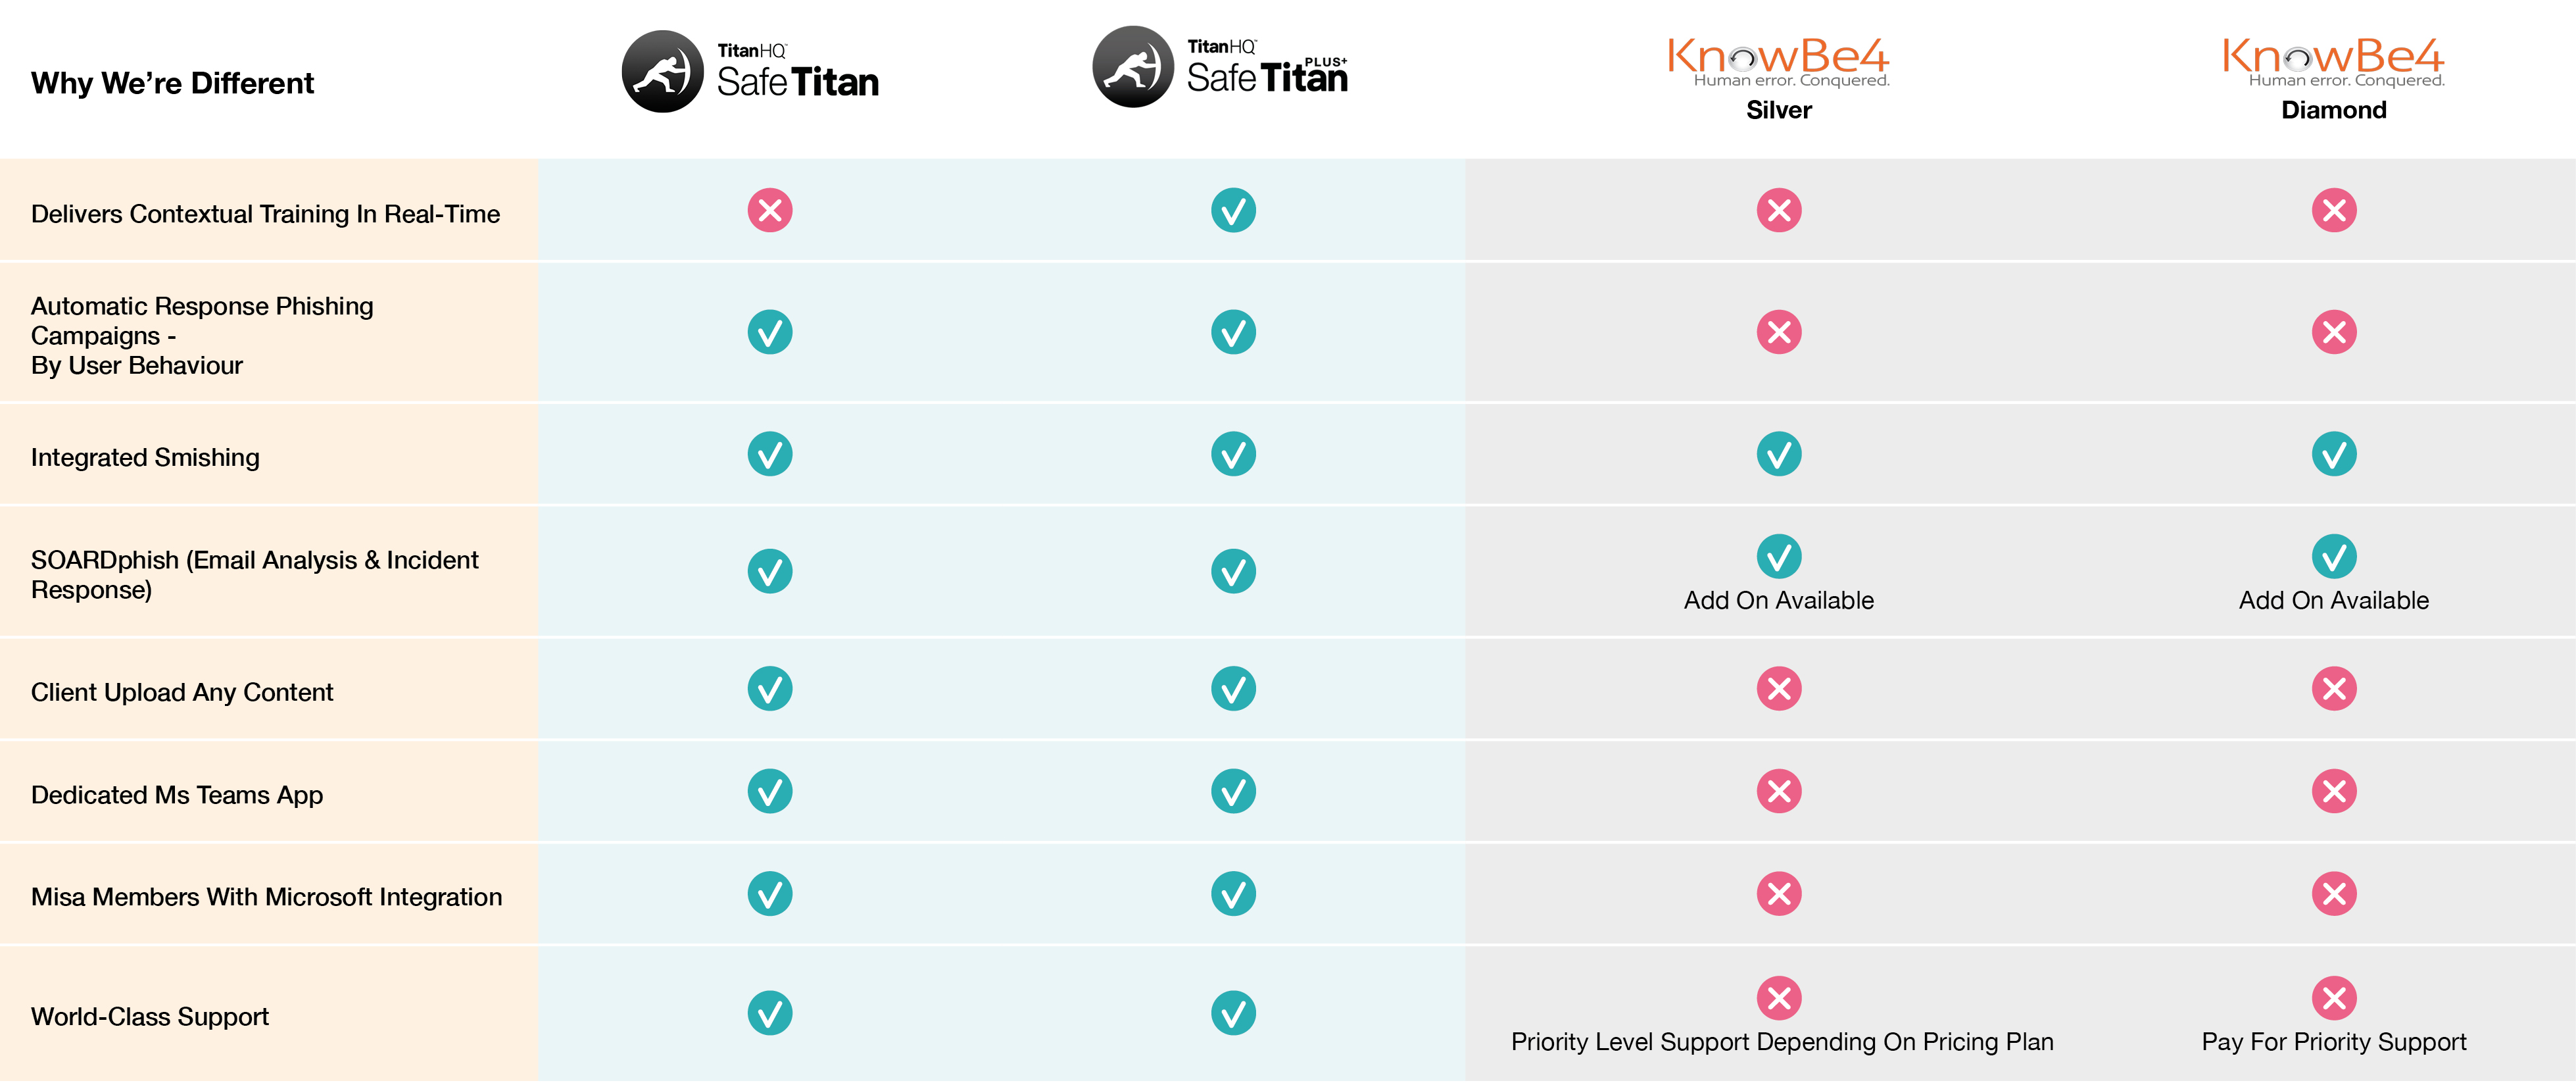Image resolution: width=2576 pixels, height=1083 pixels.
Task: Select the 'Client Upload Any Content' label
Action: tap(182, 693)
